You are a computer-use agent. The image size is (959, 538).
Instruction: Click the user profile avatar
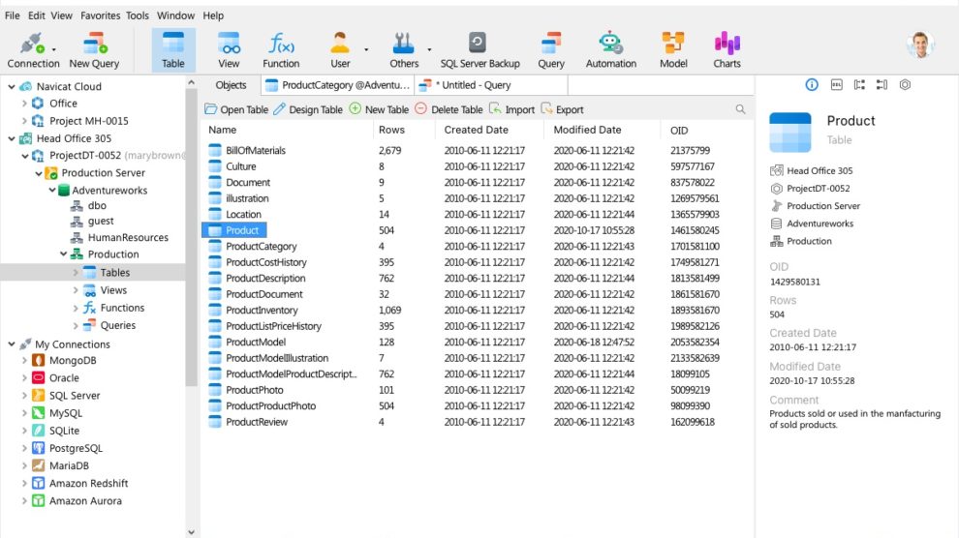[920, 45]
